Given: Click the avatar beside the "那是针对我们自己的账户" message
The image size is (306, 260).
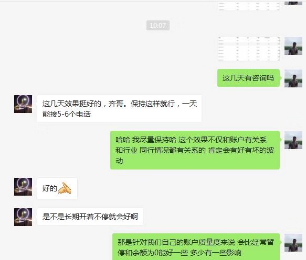Looking at the screenshot, I should [x=293, y=243].
